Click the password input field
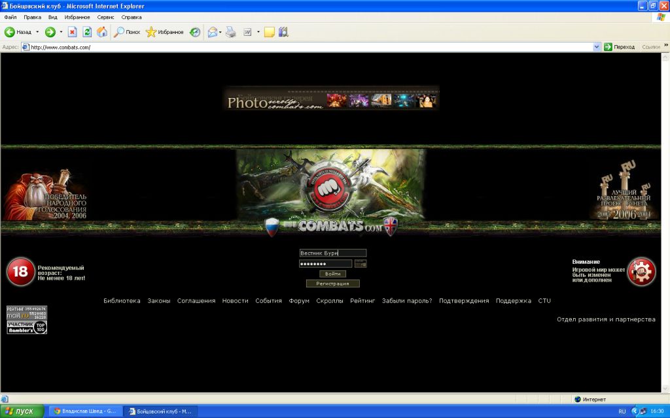The width and height of the screenshot is (670, 418). (326, 264)
